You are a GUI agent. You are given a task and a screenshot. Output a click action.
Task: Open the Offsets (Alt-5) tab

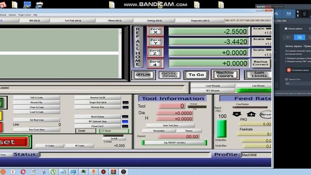click(x=115, y=20)
